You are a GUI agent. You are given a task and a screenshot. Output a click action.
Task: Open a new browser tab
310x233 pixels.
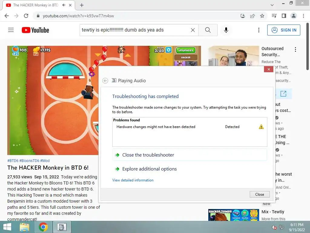point(82,5)
